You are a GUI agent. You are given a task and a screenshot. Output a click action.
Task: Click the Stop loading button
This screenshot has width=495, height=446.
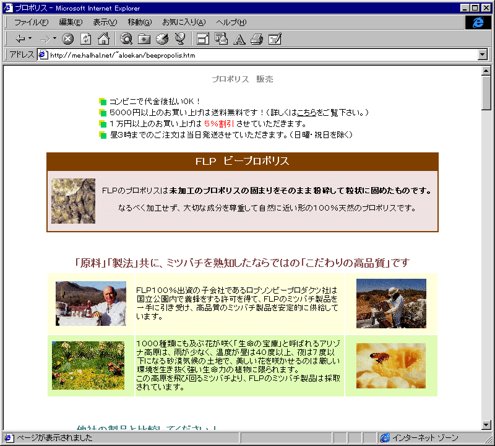click(x=67, y=39)
